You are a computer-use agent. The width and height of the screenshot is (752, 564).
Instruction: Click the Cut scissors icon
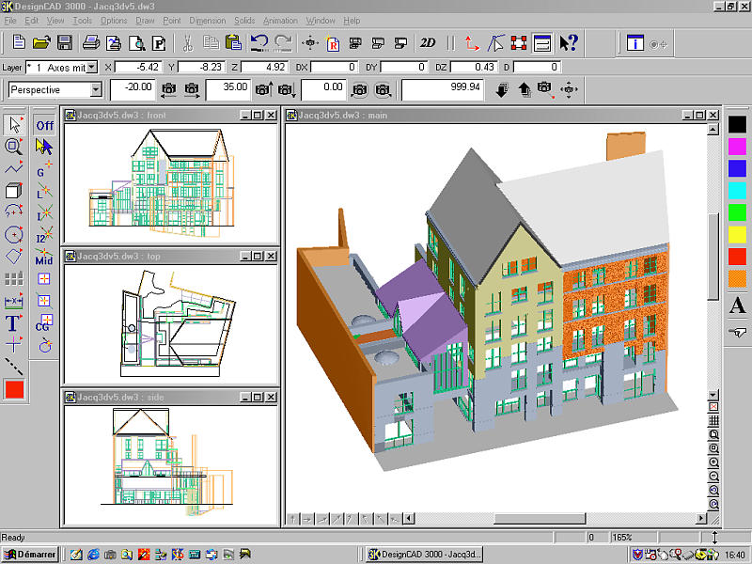(188, 42)
